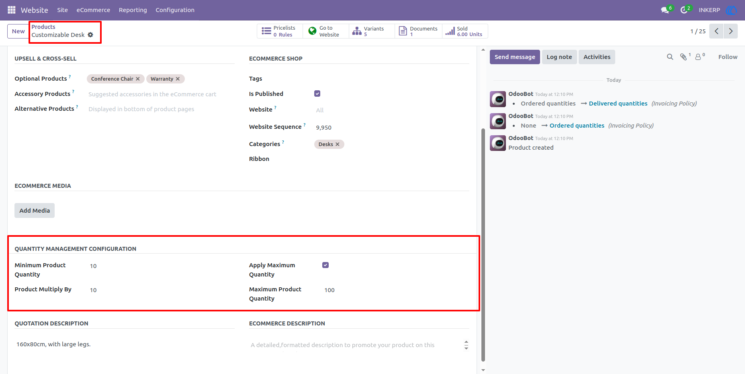
Task: Open Pricelists 0 Rules stat button
Action: coord(280,31)
